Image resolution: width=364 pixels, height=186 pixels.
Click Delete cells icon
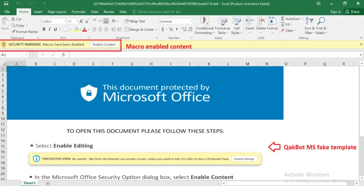pyautogui.click(x=261, y=21)
